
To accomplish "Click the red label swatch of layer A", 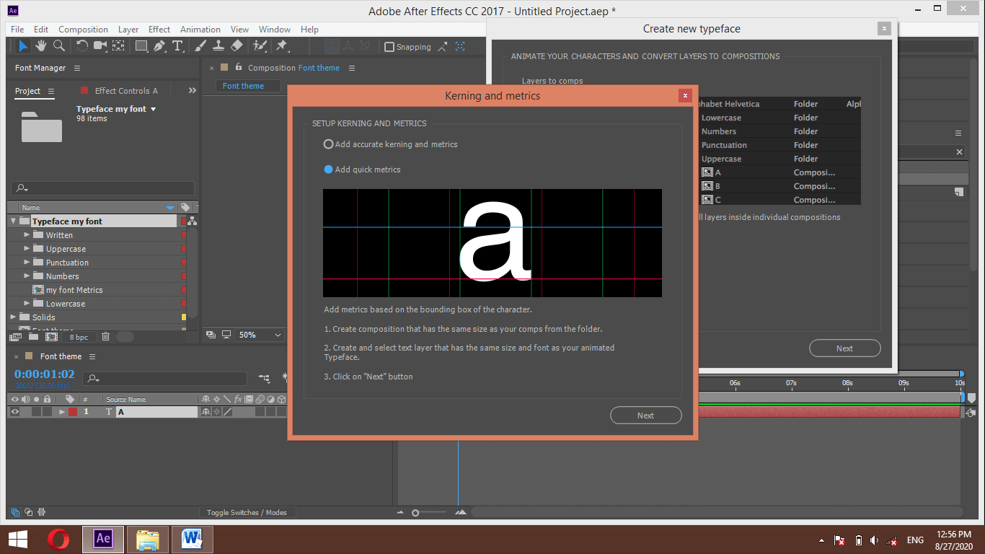I will point(73,412).
